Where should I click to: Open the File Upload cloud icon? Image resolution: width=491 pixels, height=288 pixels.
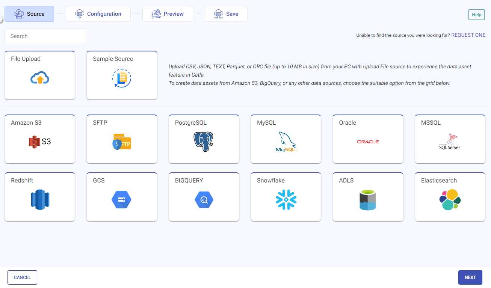(39, 77)
